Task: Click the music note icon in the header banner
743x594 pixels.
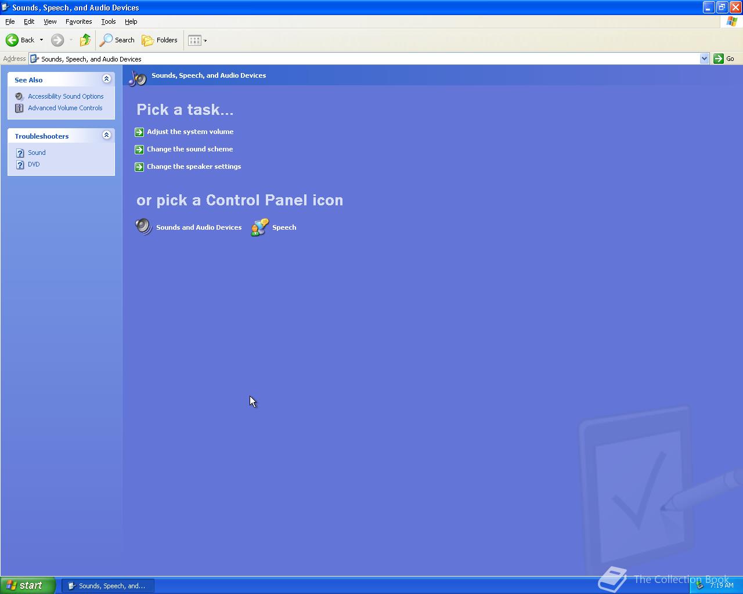Action: pyautogui.click(x=138, y=78)
